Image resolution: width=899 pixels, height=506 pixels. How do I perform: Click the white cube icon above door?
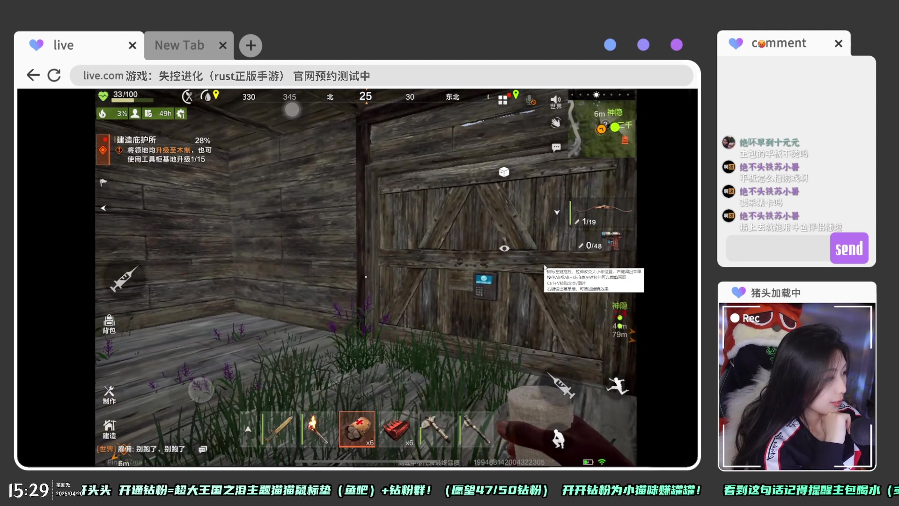(504, 172)
